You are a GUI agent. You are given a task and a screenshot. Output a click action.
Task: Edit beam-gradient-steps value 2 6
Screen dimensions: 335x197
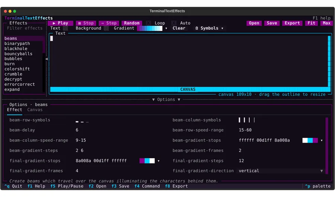tap(80, 150)
